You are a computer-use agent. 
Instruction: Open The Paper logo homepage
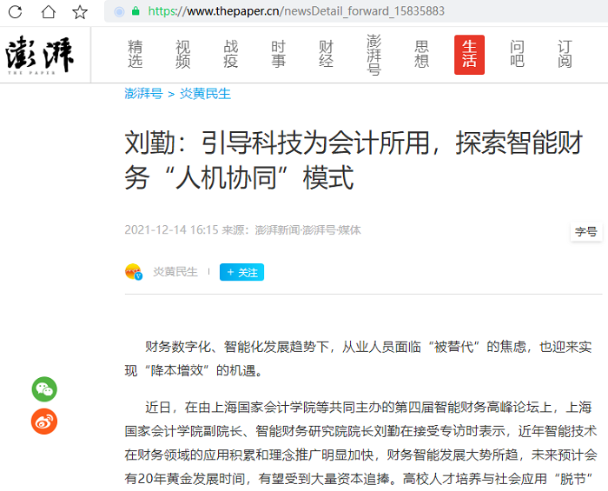coord(40,55)
